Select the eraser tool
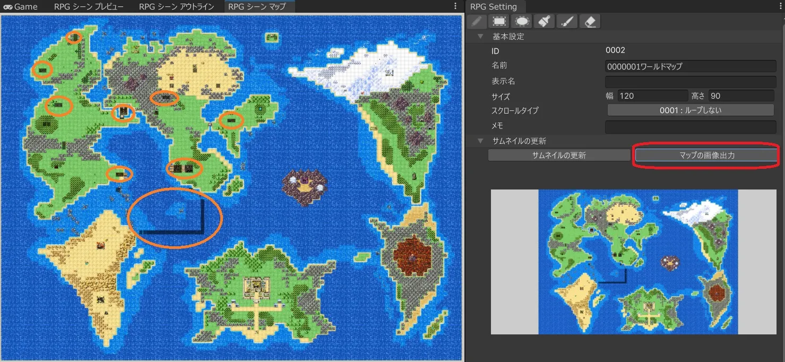Image resolution: width=785 pixels, height=362 pixels. (x=591, y=21)
